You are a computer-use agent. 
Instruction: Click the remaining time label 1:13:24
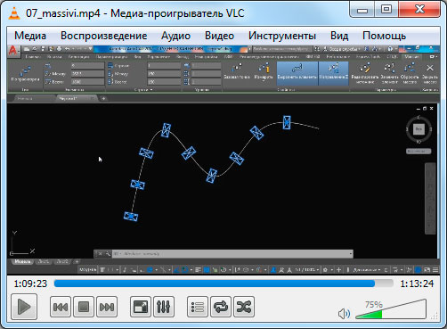pos(417,284)
